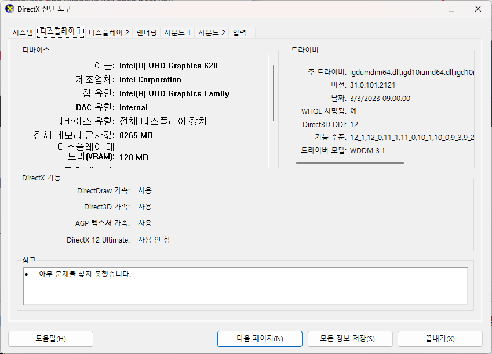Viewport: 492px width, 354px height.
Task: Switch to the 사운드 2 tab
Action: click(x=212, y=32)
